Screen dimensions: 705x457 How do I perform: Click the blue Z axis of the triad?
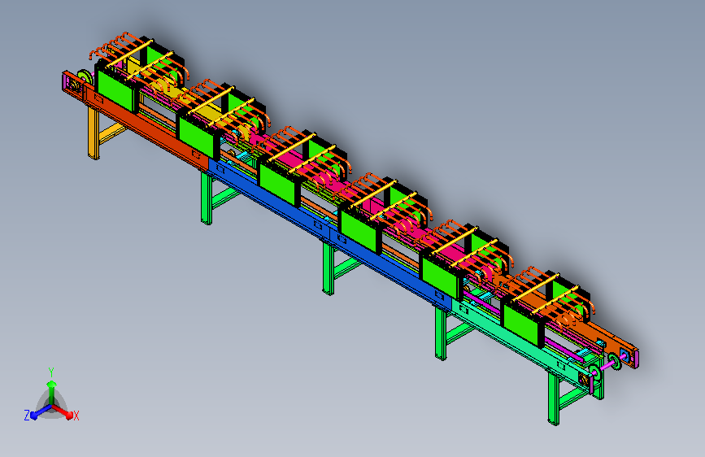pos(40,411)
